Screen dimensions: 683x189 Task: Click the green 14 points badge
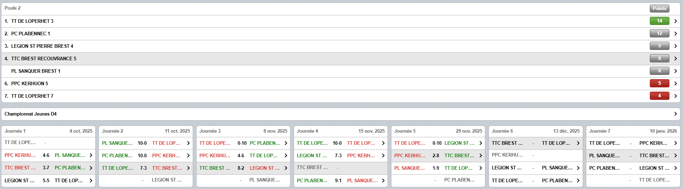click(659, 21)
